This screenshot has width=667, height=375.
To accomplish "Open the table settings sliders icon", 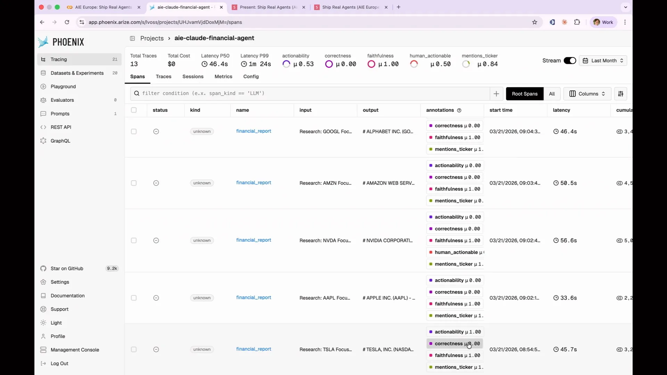I will tap(620, 94).
